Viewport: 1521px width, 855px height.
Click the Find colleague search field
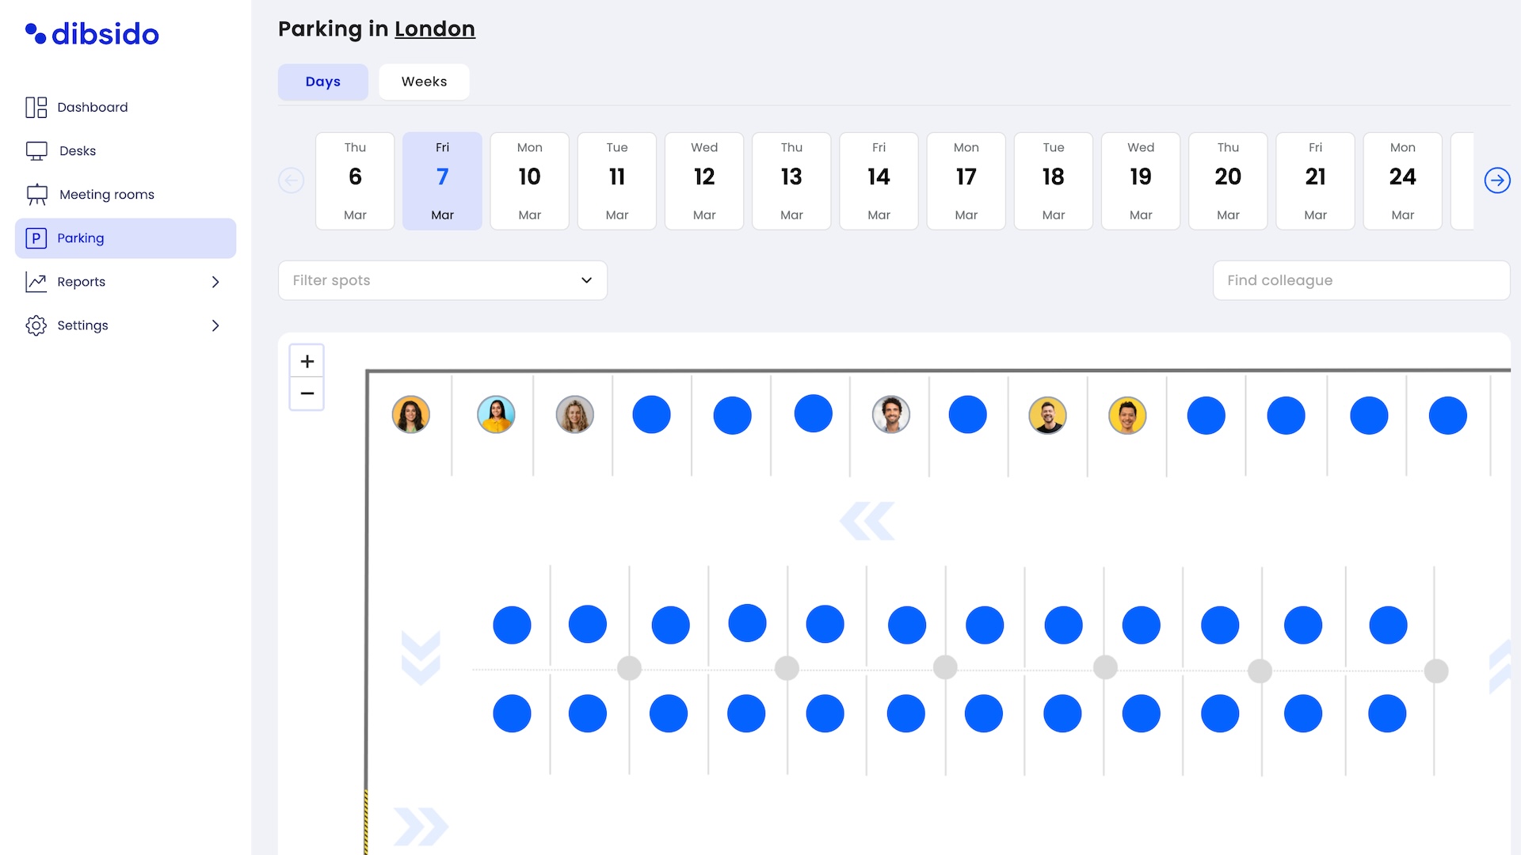point(1360,280)
